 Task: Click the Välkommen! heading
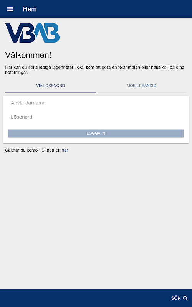pyautogui.click(x=28, y=55)
